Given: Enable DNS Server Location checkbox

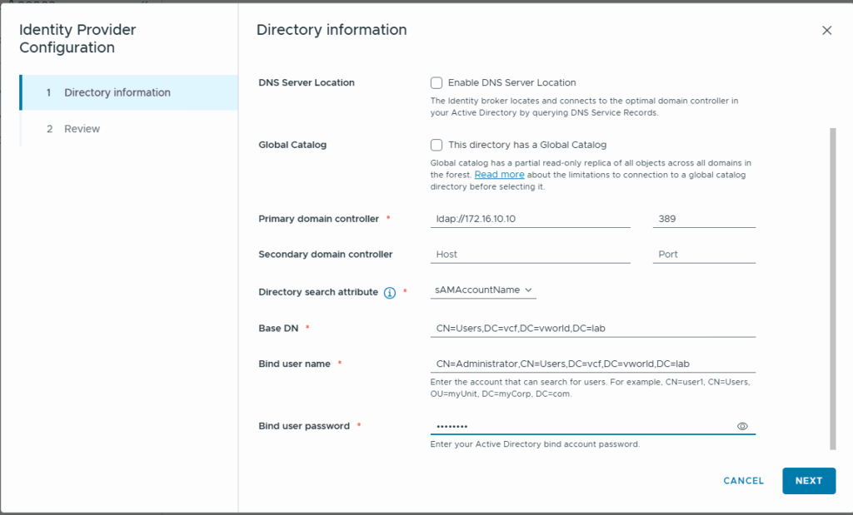Looking at the screenshot, I should point(436,82).
